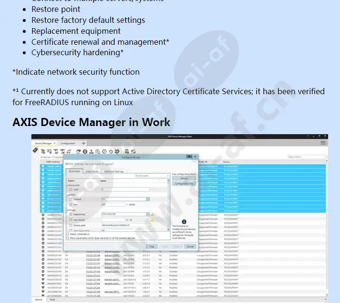
Task: Click the Bandwidth Limit value field
Action: [x=125, y=190]
